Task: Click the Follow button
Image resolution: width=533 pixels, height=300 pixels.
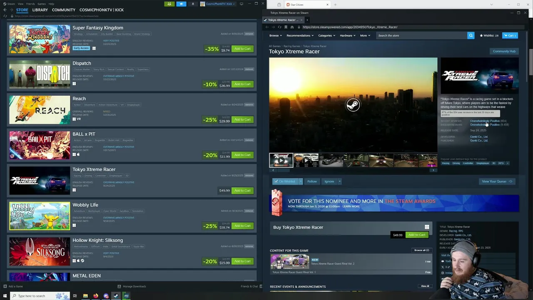Action: click(x=312, y=181)
